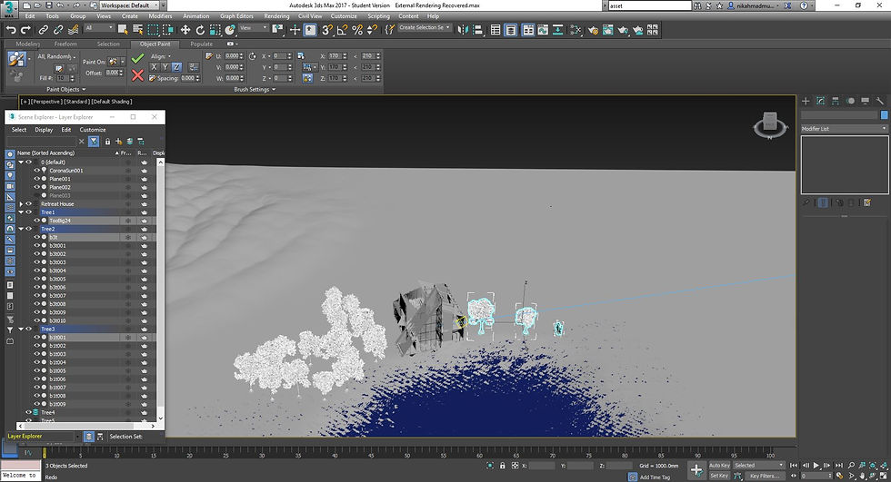
Task: Click the Mirror tool icon
Action: (x=463, y=29)
